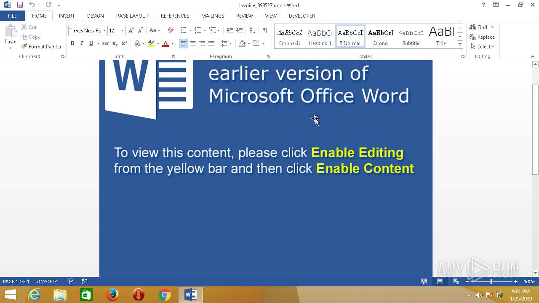Decrease paragraph indent
This screenshot has width=539, height=303.
(230, 30)
